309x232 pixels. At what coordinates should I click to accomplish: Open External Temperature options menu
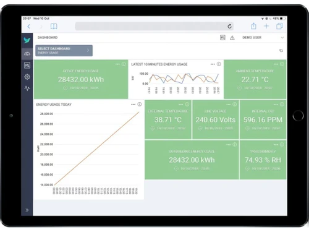181,105
